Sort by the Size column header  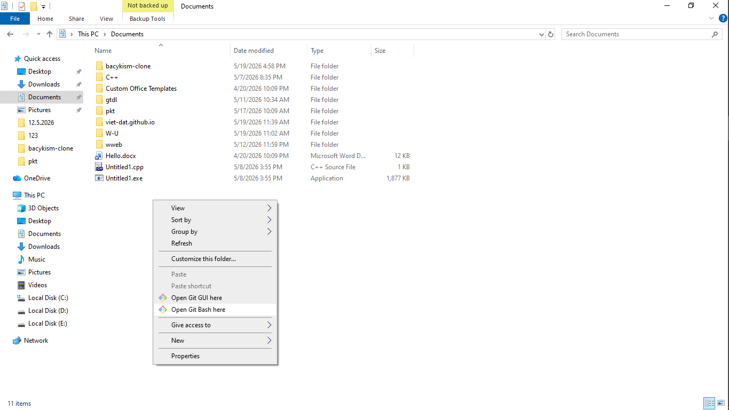pyautogui.click(x=392, y=51)
